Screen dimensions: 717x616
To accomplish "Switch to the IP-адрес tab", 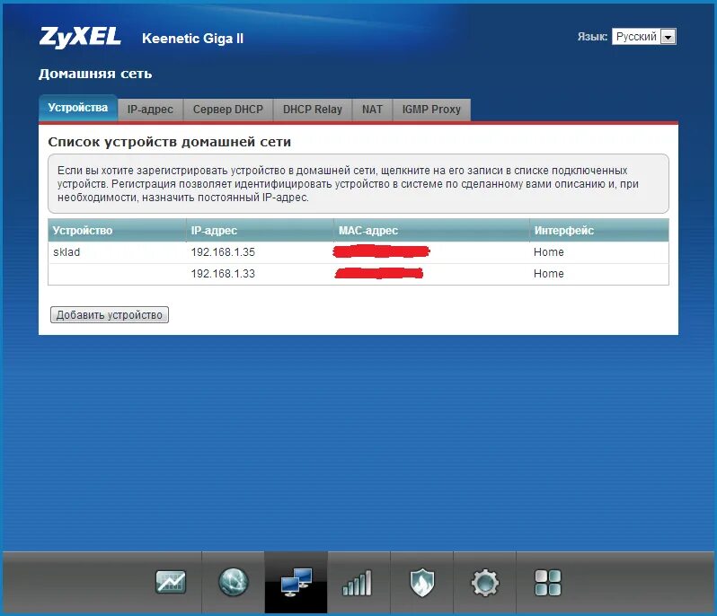I will pos(150,110).
